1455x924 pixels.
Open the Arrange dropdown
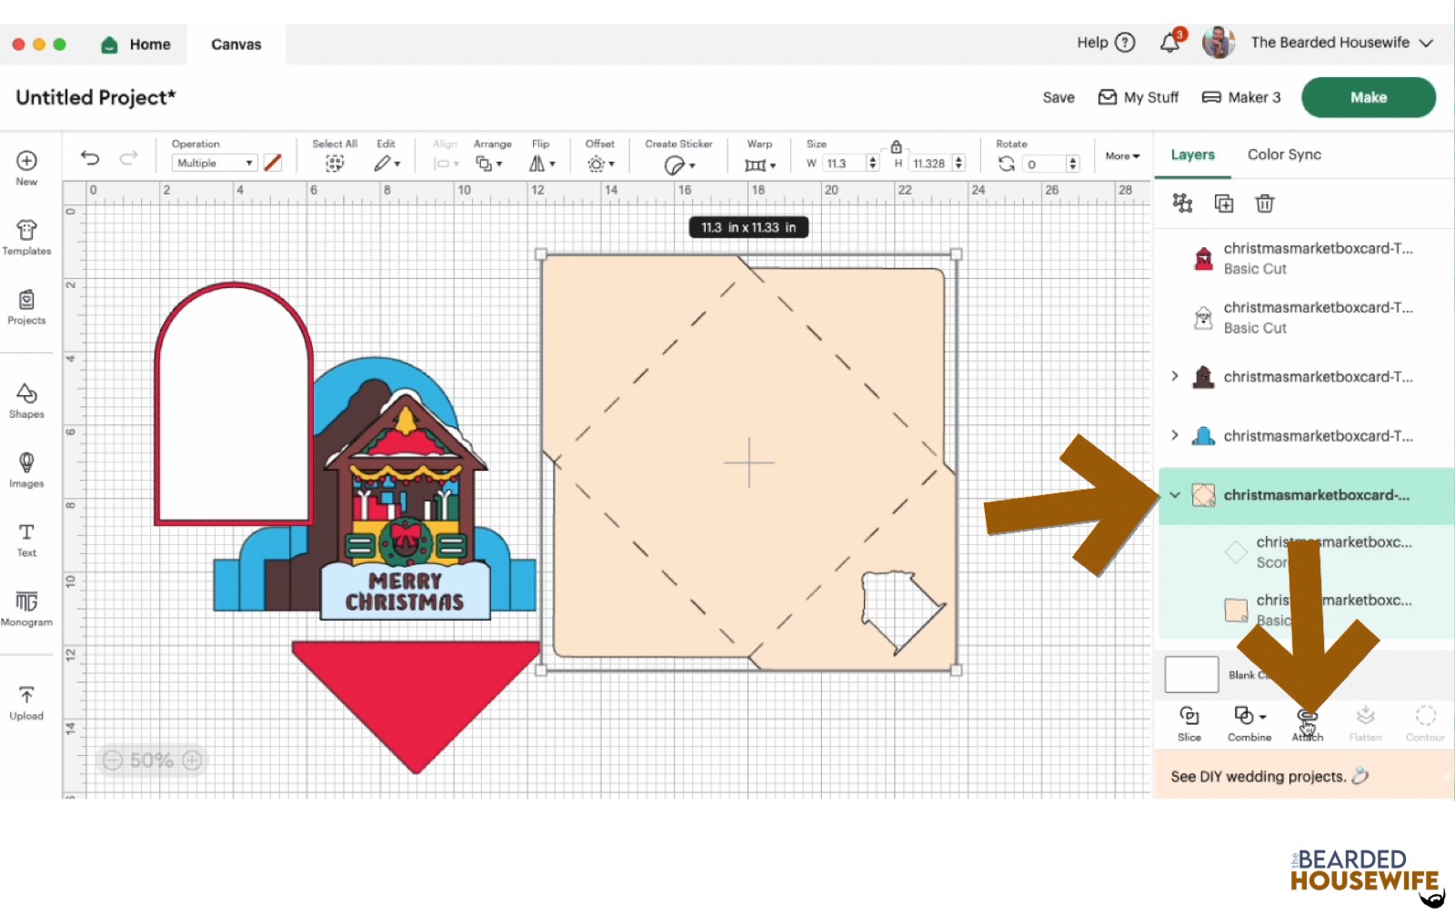(x=489, y=164)
